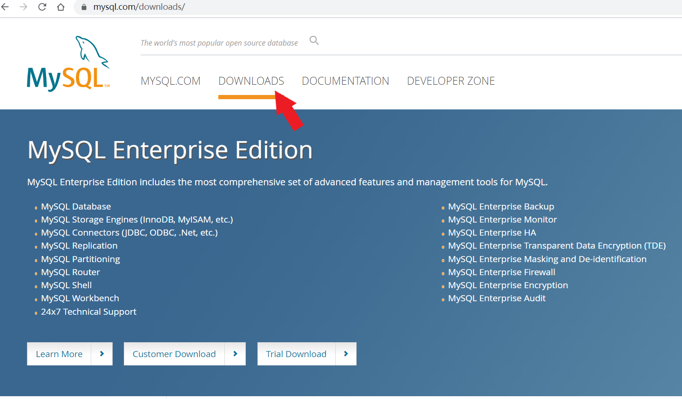Image resolution: width=682 pixels, height=399 pixels.
Task: Switch to the DOCUMENTATION section
Action: tap(345, 81)
